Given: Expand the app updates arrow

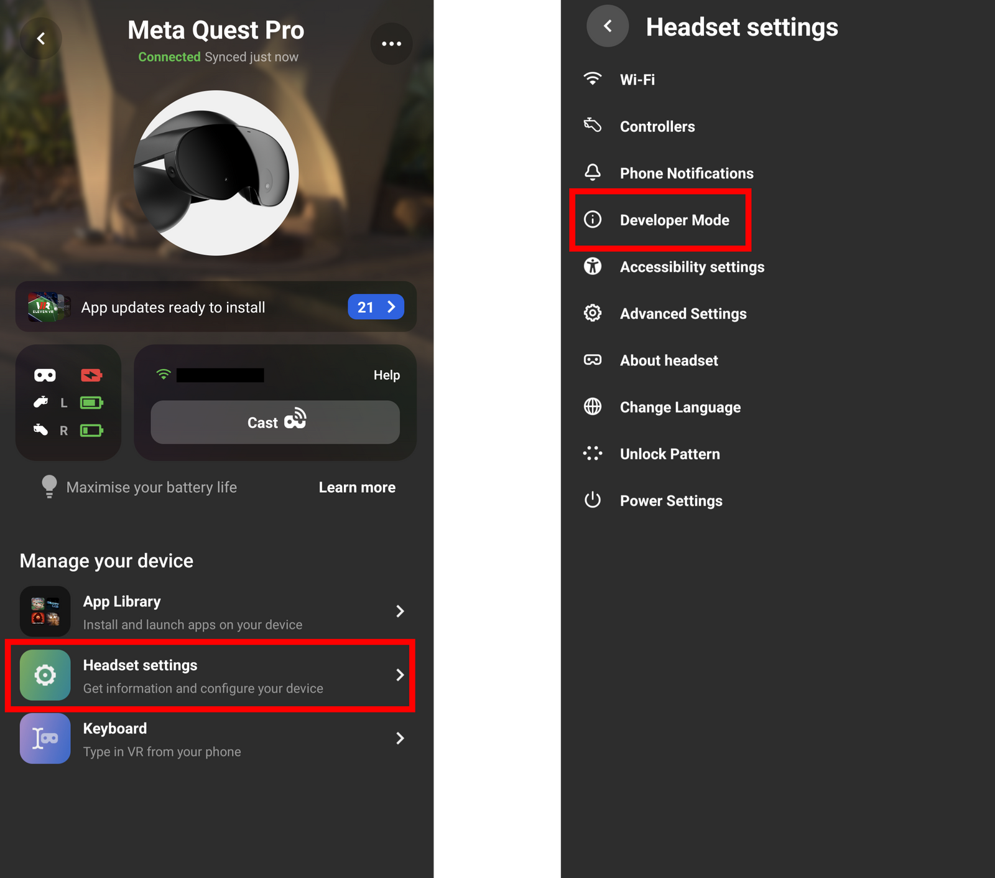Looking at the screenshot, I should [x=391, y=307].
